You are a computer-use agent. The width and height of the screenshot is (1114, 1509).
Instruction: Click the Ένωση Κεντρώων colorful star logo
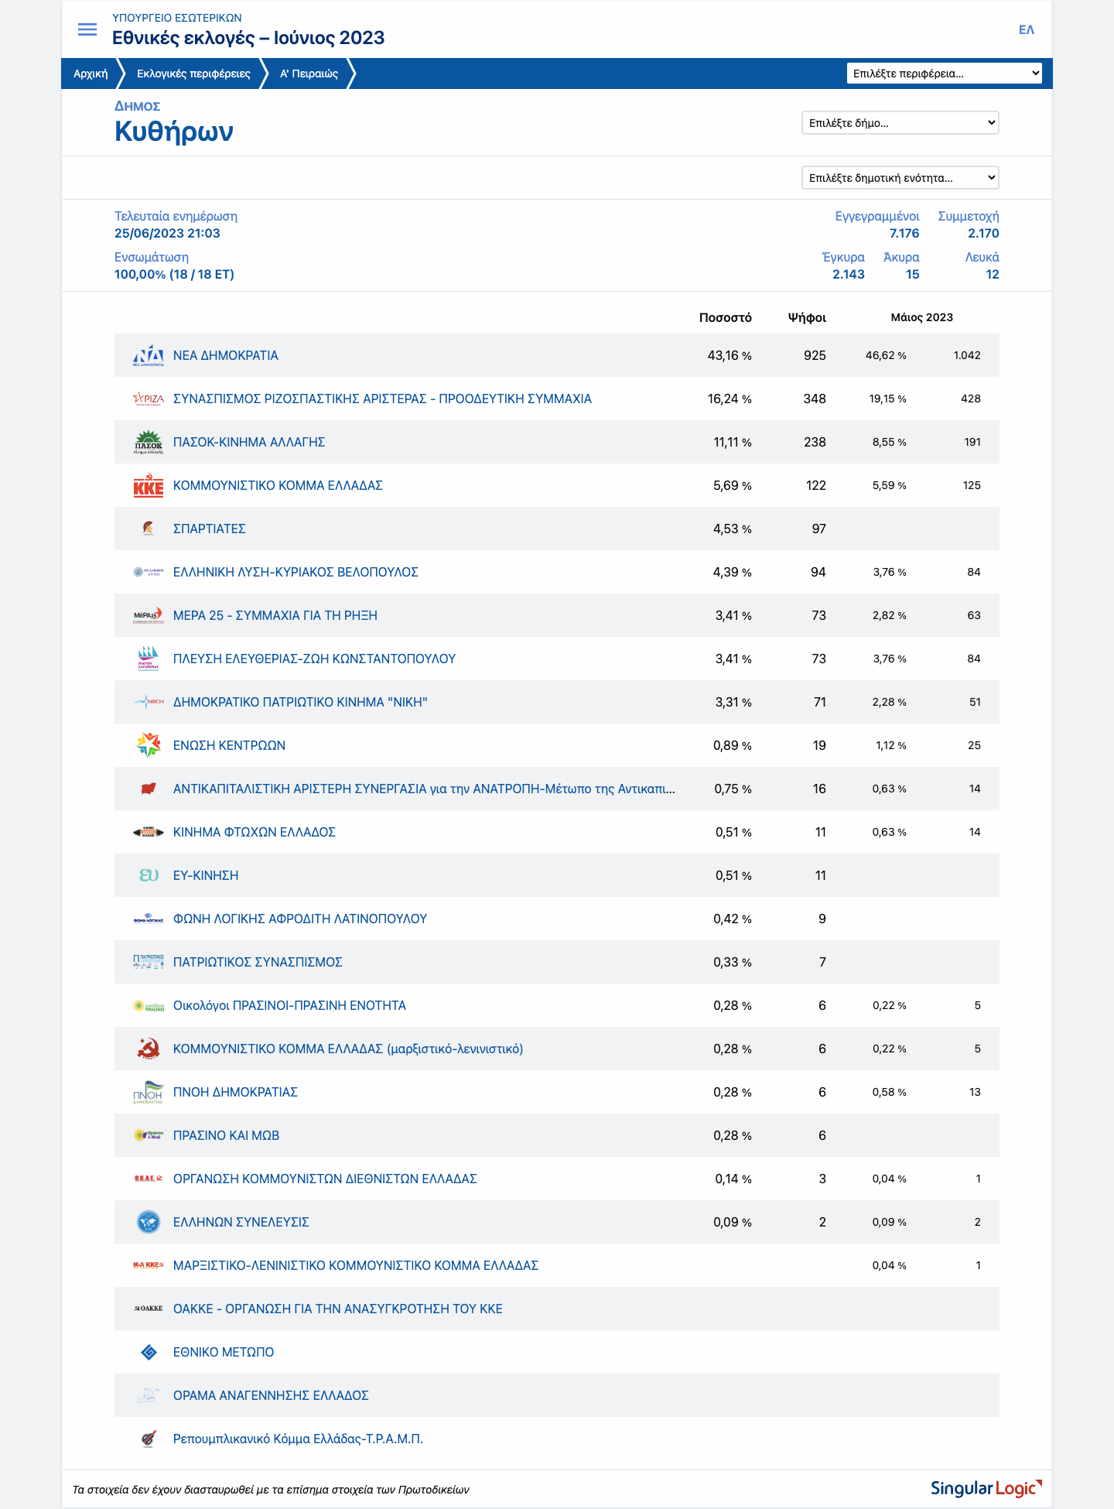148,745
